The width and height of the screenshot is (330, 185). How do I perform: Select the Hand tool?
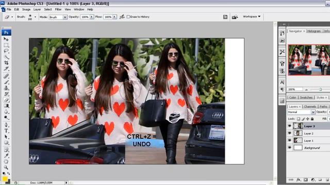6,161
